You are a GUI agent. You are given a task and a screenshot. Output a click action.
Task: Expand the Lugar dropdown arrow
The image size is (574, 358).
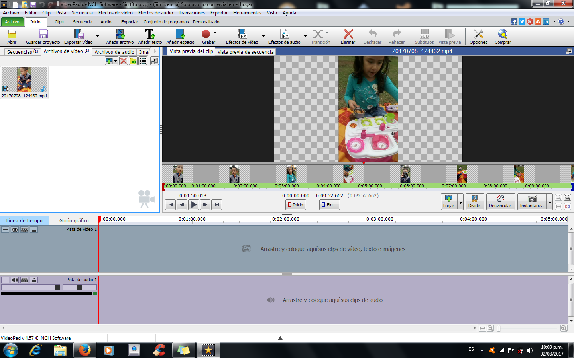tap(460, 202)
